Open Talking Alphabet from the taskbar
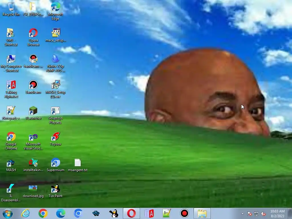292x219 pixels. click(149, 213)
